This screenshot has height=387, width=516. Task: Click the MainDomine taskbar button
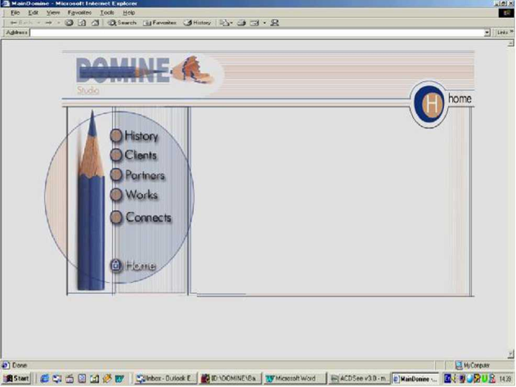click(x=416, y=379)
